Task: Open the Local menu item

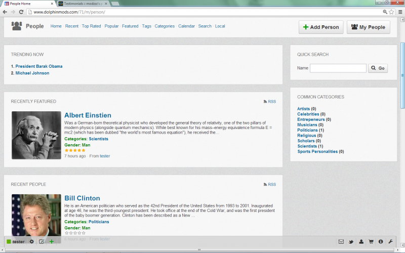Action: coord(220,26)
